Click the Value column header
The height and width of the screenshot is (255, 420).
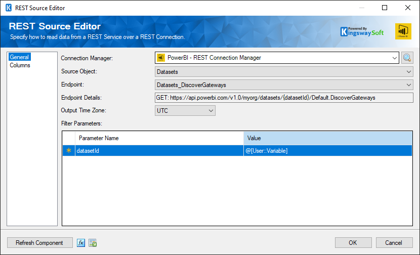[328, 138]
